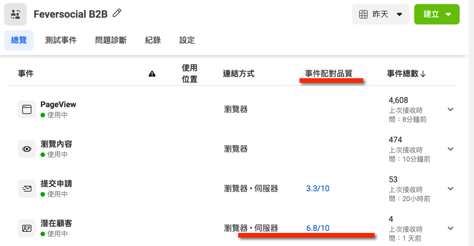474x246 pixels.
Task: Click the pencil edit name icon
Action: (118, 13)
